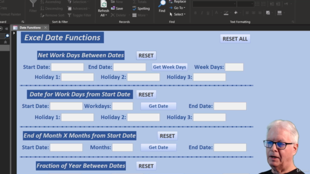Click RESET beside Fraction of Year Between Dates

point(146,166)
